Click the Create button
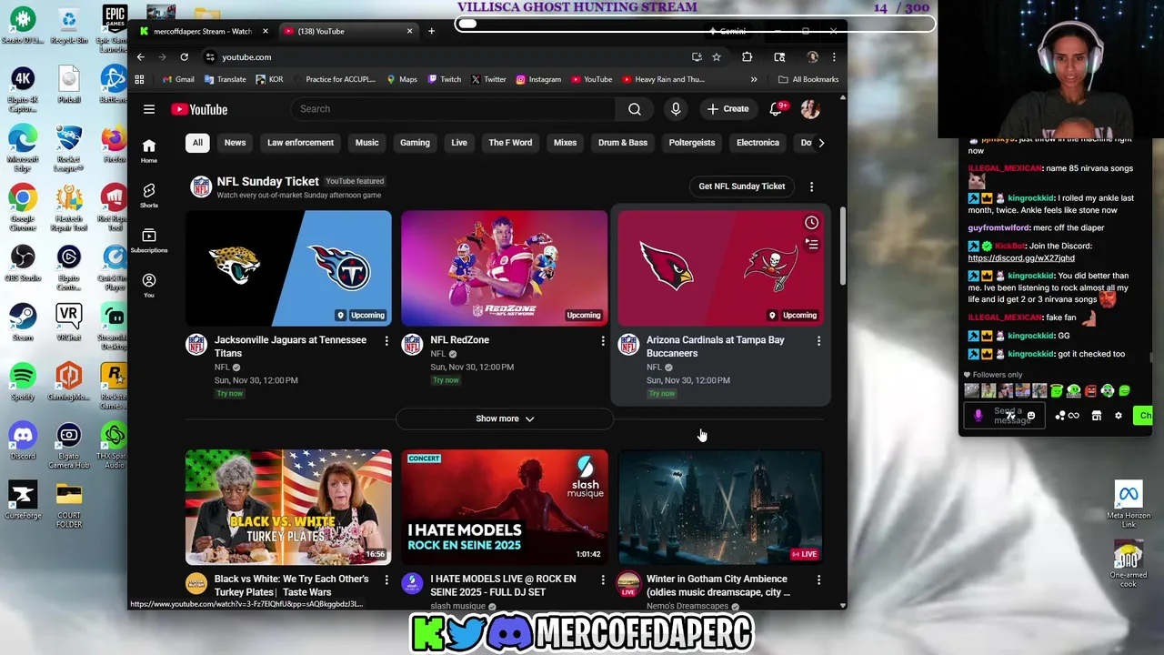 [727, 109]
